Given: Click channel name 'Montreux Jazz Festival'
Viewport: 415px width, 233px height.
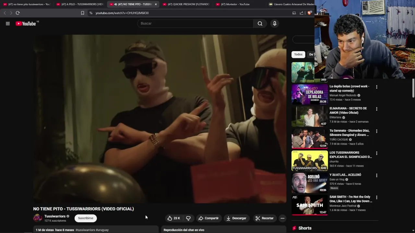Looking at the screenshot, I should pos(343,206).
